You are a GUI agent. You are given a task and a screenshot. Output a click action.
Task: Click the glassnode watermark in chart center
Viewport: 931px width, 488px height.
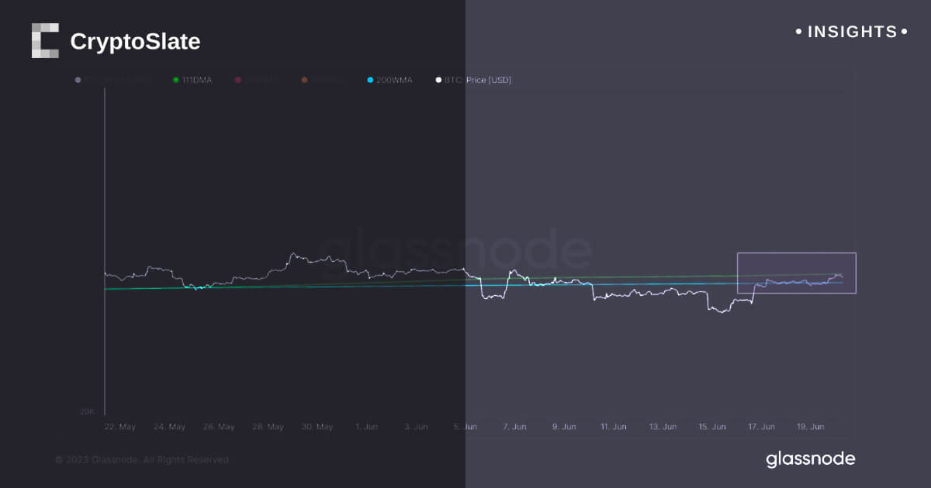(x=455, y=249)
